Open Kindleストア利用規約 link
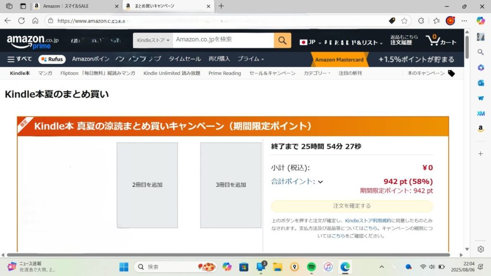491x276 pixels. (x=368, y=220)
